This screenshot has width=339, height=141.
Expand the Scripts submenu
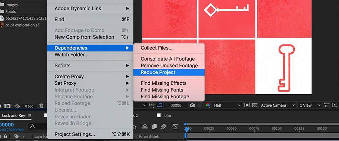click(90, 66)
